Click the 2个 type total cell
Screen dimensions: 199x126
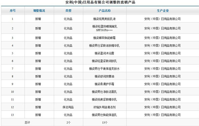click(68, 122)
